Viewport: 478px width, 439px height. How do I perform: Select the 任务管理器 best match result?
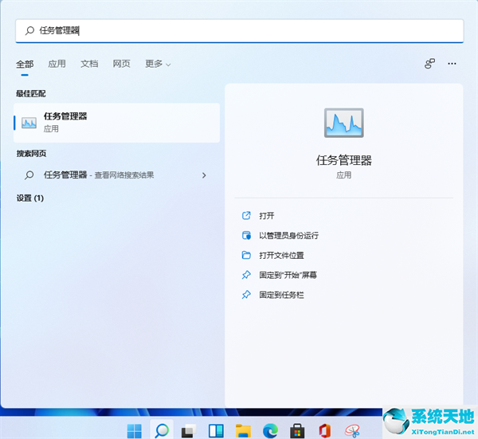[117, 123]
